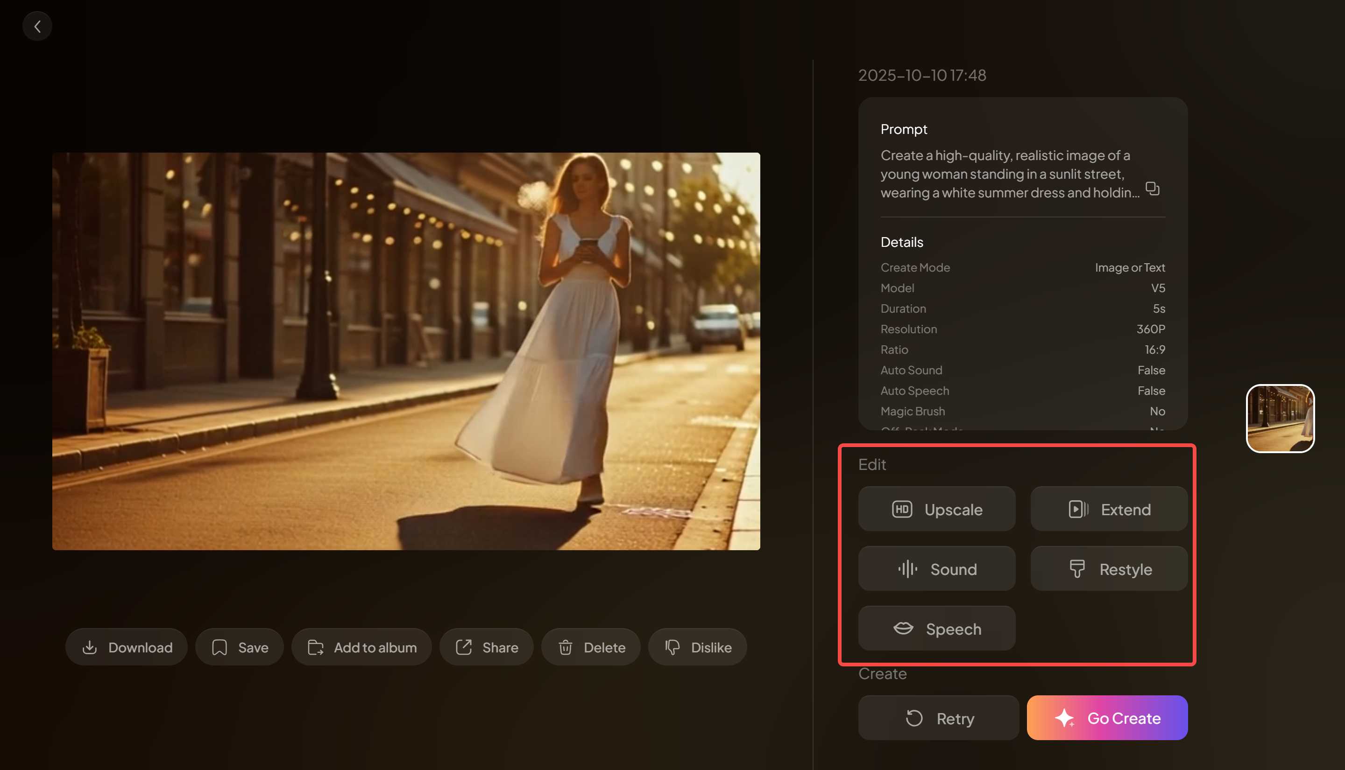
Task: Dislike the generated video
Action: [697, 646]
